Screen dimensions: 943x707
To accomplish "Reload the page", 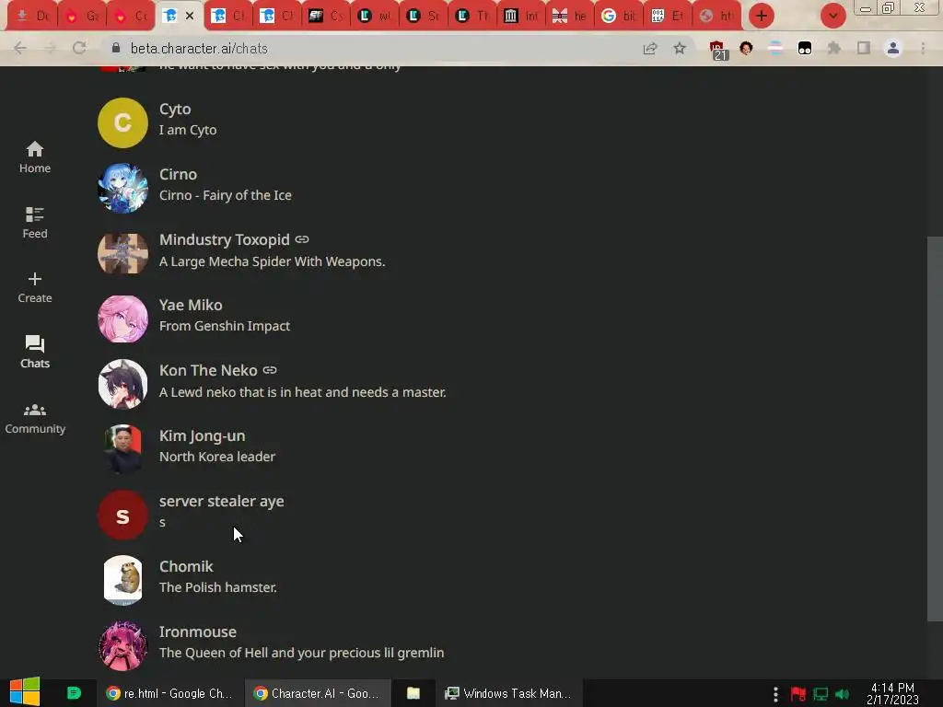I will point(79,48).
